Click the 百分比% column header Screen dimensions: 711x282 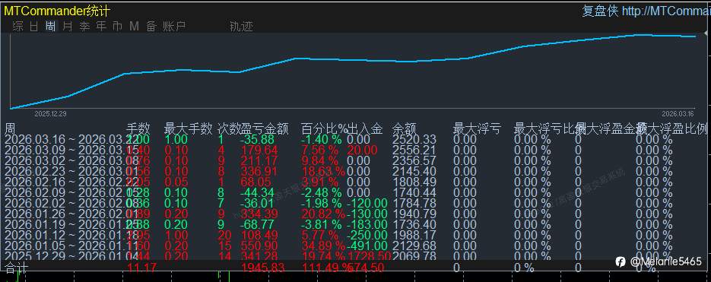click(325, 128)
